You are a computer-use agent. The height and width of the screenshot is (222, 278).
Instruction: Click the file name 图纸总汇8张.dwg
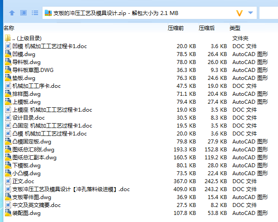[x=33, y=150]
